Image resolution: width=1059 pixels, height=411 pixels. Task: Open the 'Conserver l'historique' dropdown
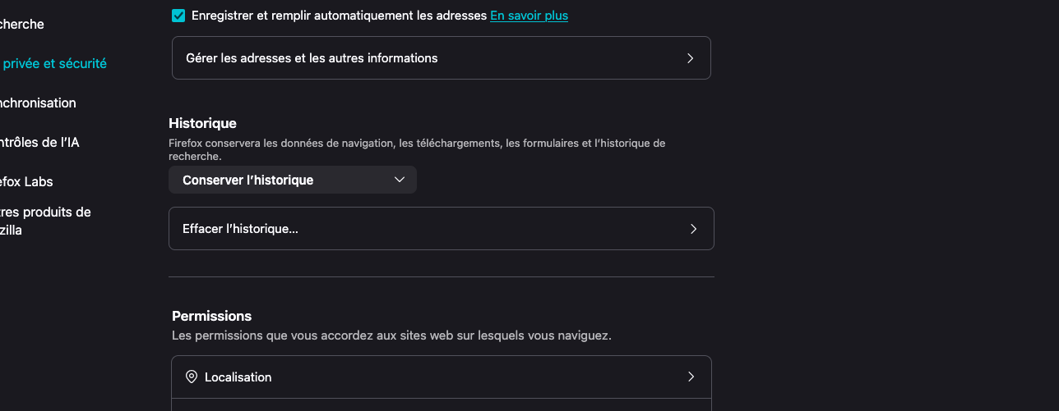click(292, 180)
